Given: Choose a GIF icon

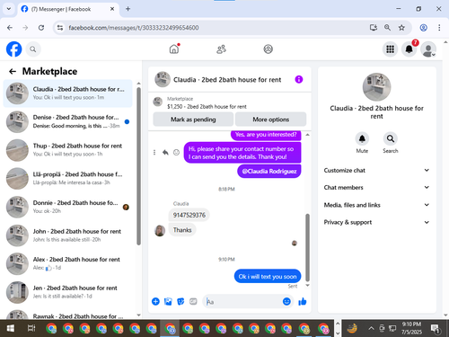Looking at the screenshot, I should tap(193, 301).
